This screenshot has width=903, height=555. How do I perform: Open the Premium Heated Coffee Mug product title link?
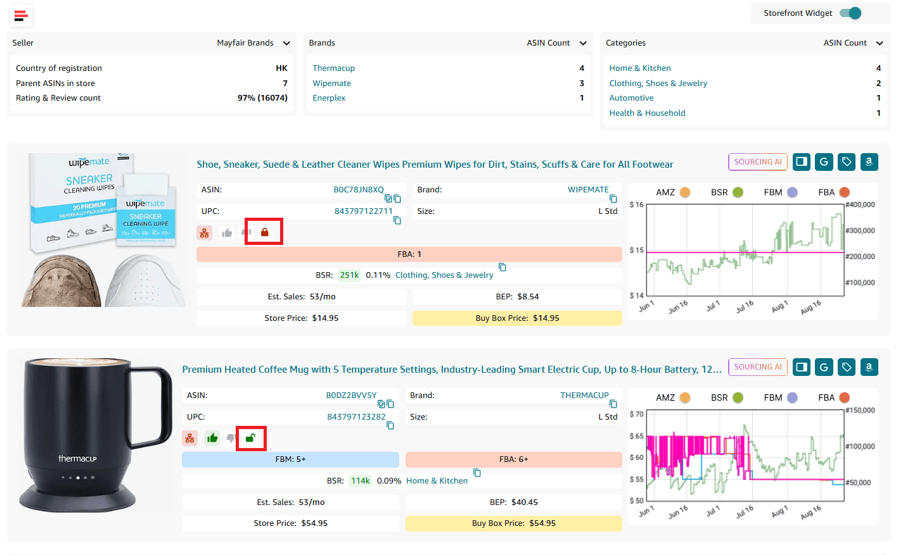451,370
